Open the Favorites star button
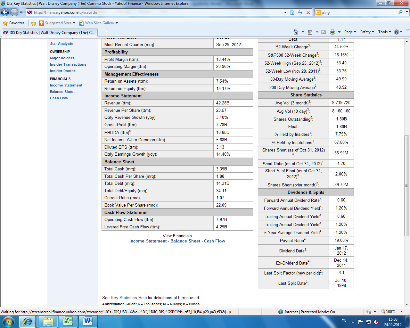Viewport: 410px width, 328px height. [x=14, y=23]
